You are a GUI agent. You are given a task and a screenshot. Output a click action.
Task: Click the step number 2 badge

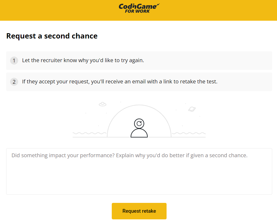(x=14, y=82)
